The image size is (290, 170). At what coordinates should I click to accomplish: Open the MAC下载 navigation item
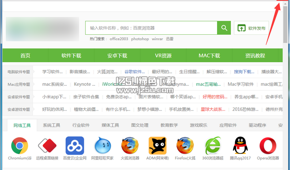pyautogui.click(x=209, y=55)
